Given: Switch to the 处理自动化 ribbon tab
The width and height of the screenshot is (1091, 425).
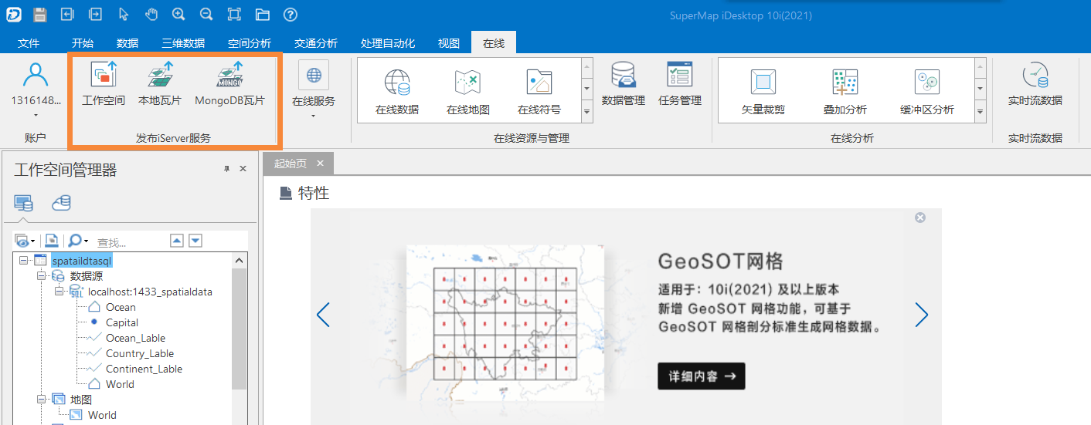Looking at the screenshot, I should pyautogui.click(x=388, y=43).
